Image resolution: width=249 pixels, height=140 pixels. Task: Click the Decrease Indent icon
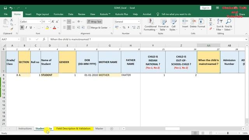click(x=79, y=28)
